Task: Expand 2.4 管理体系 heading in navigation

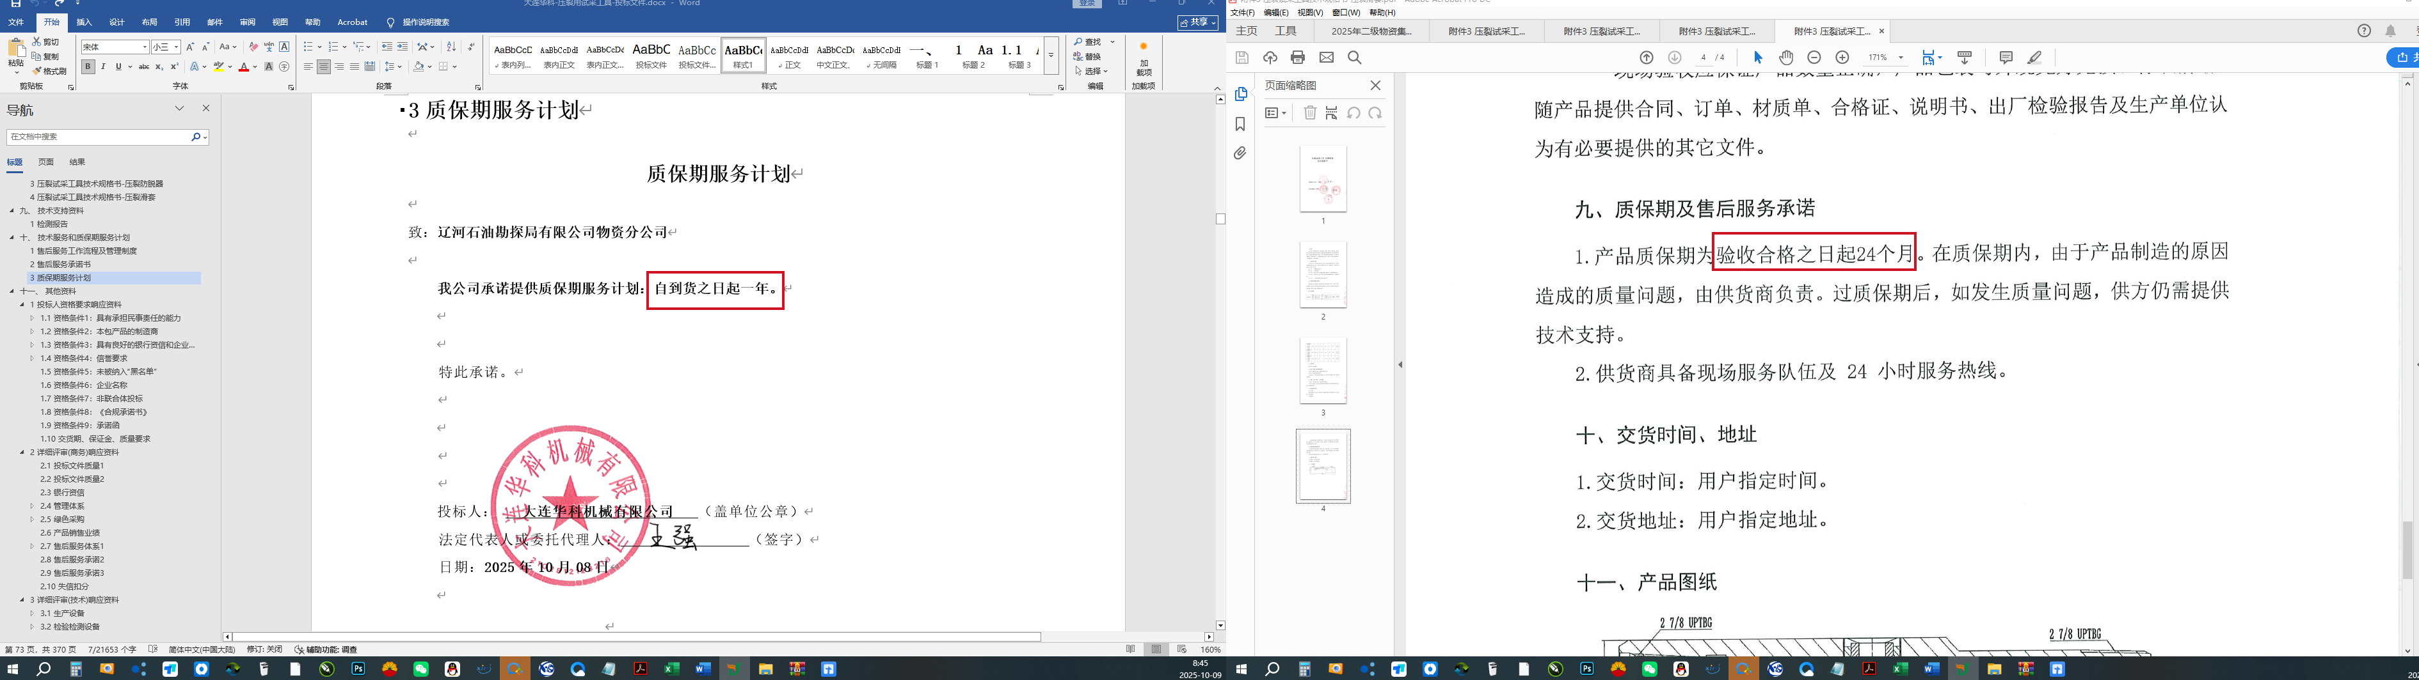Action: tap(33, 506)
